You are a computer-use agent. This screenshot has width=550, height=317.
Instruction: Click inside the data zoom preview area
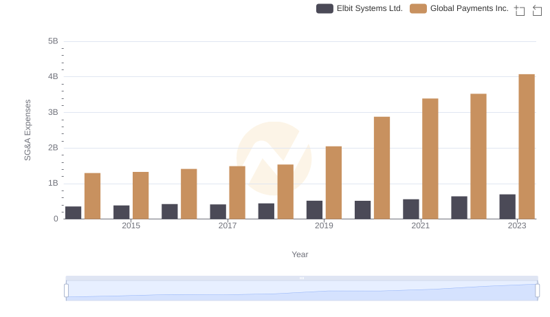(x=302, y=291)
